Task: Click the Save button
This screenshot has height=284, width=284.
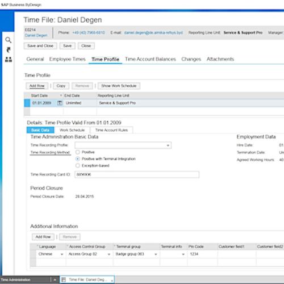Action: click(x=68, y=46)
